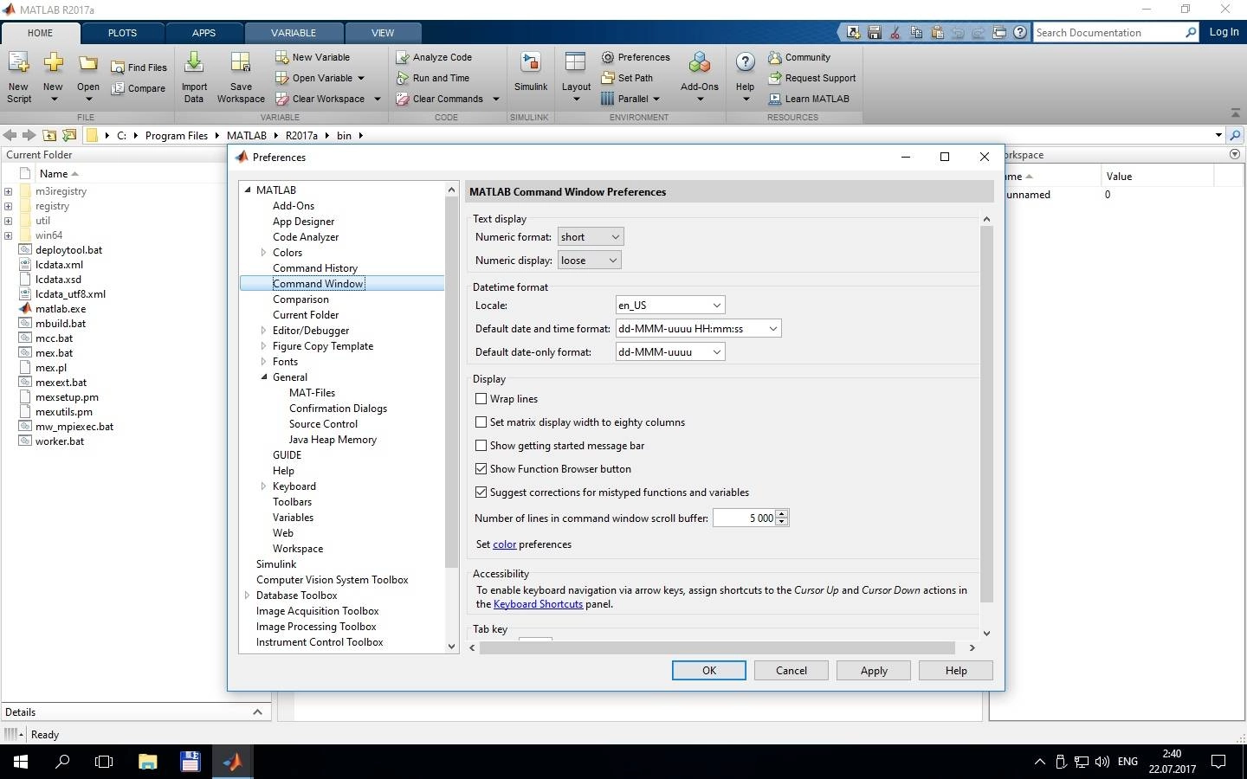Open the Keyboard Shortcuts link
Image resolution: width=1247 pixels, height=779 pixels.
(x=538, y=604)
